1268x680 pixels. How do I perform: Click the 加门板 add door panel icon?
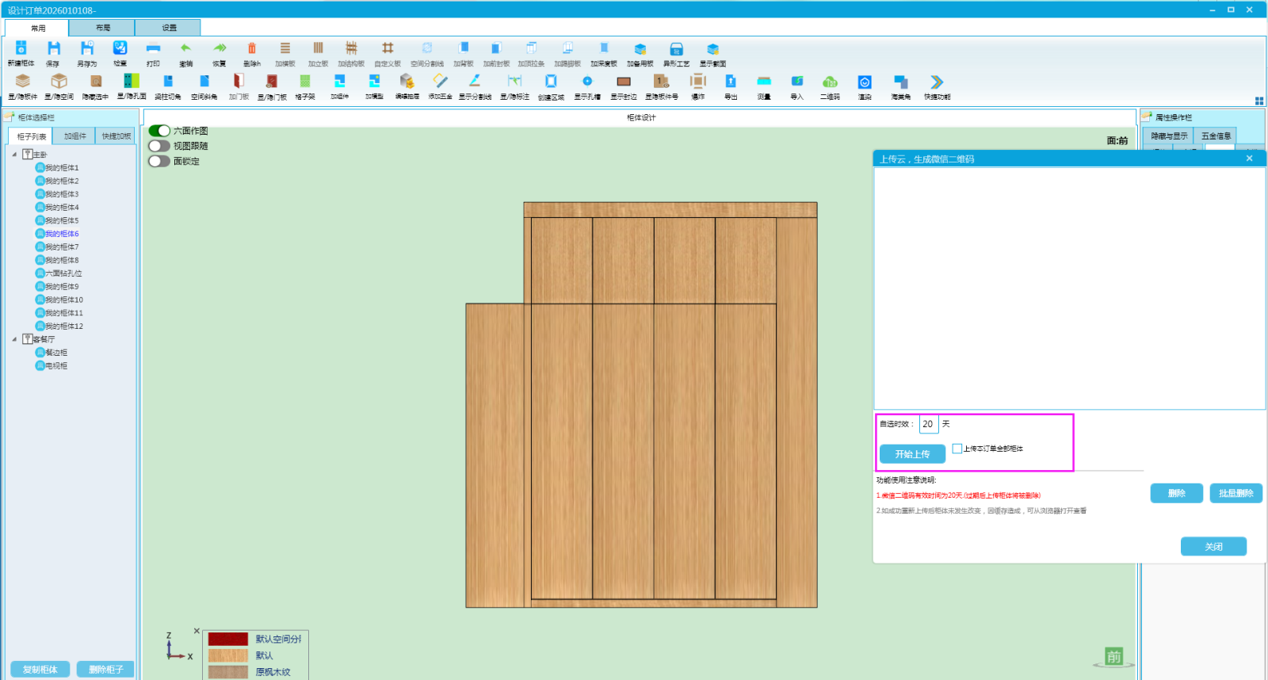(239, 82)
